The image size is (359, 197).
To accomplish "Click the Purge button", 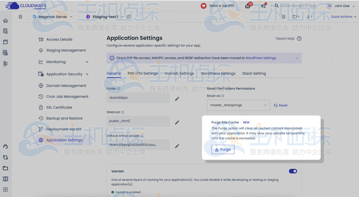I will point(223,149).
